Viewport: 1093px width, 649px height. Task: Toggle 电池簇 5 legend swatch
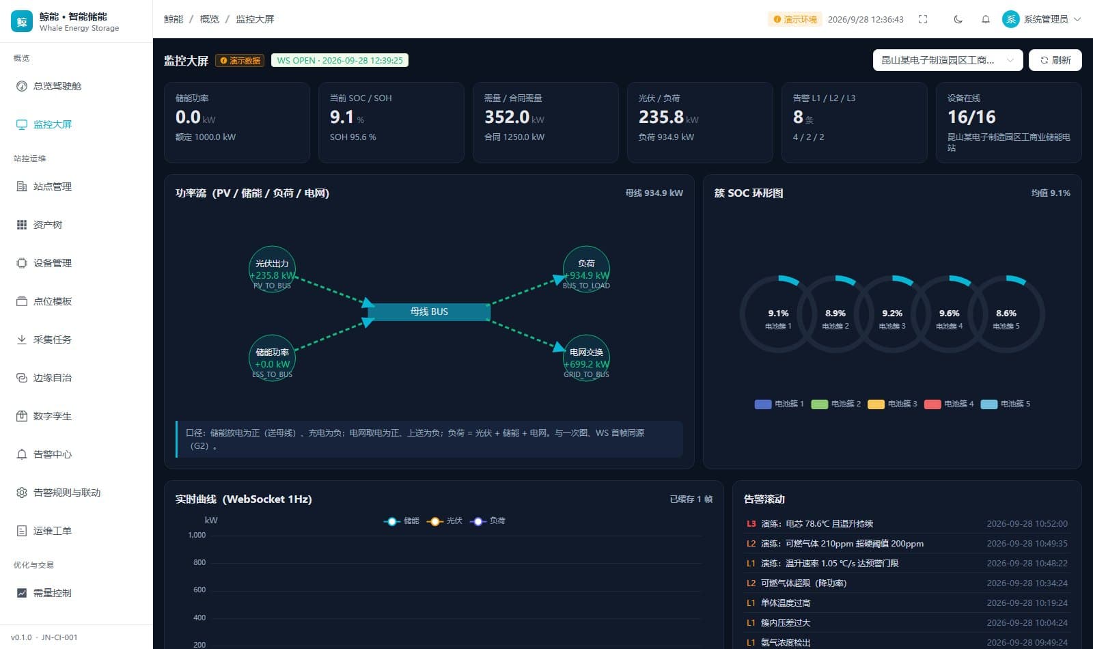coord(989,404)
